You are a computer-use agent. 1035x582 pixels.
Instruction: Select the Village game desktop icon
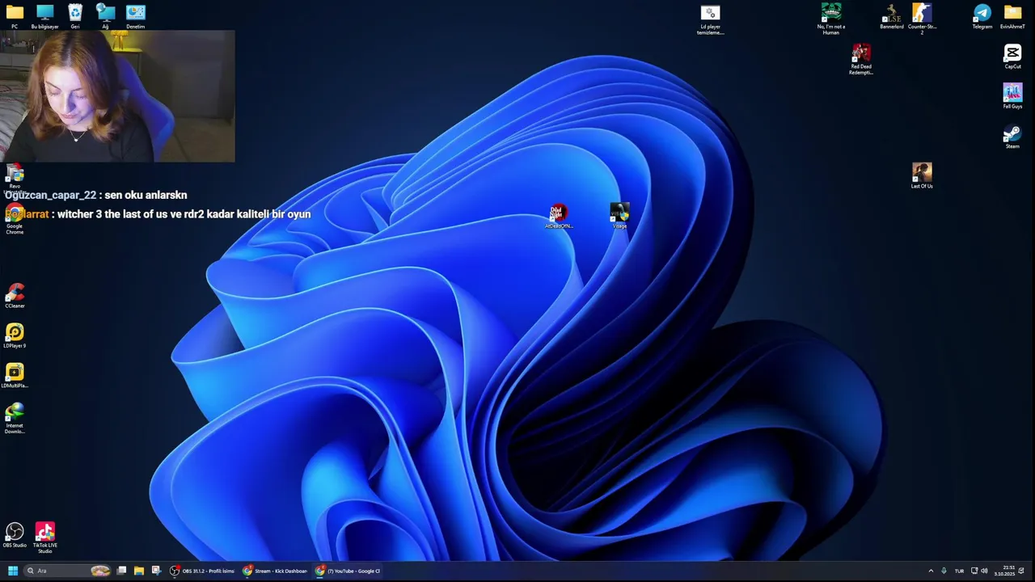(x=619, y=217)
